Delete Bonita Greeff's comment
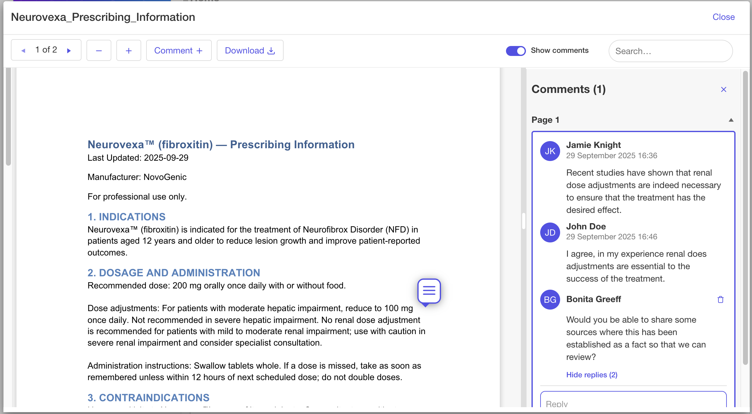 [721, 299]
